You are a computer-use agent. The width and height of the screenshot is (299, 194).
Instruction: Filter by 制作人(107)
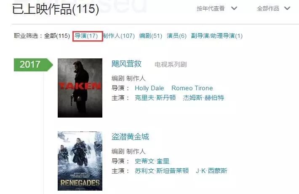[119, 36]
